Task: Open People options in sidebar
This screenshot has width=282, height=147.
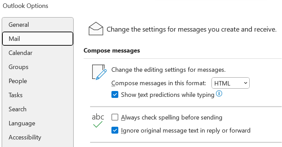Action: 18,81
